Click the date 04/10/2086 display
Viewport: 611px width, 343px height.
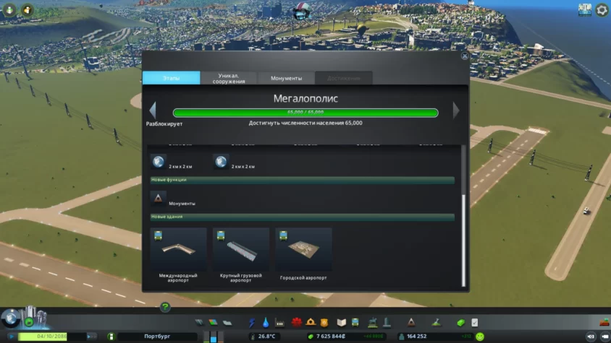[x=52, y=337]
